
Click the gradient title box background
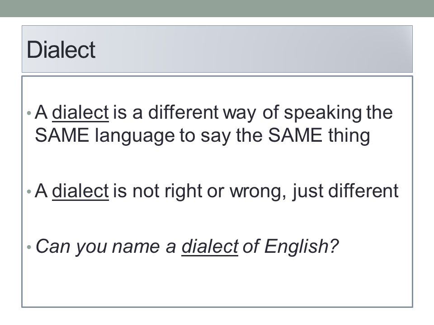[x=249, y=49]
